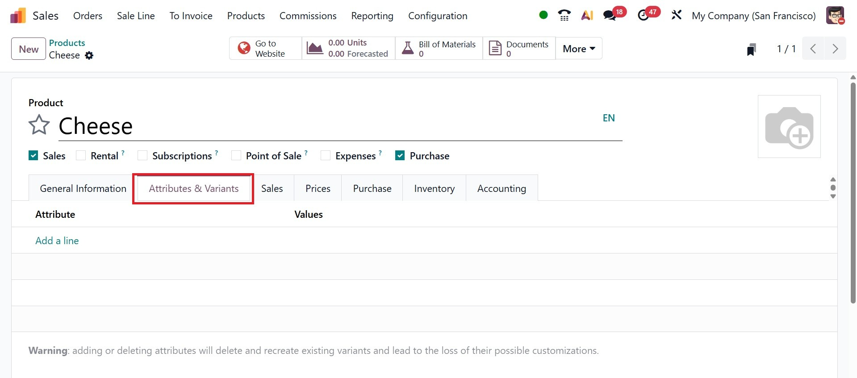Screen dimensions: 857x378
Task: Open the activities clock icon with badge 47
Action: click(x=643, y=16)
